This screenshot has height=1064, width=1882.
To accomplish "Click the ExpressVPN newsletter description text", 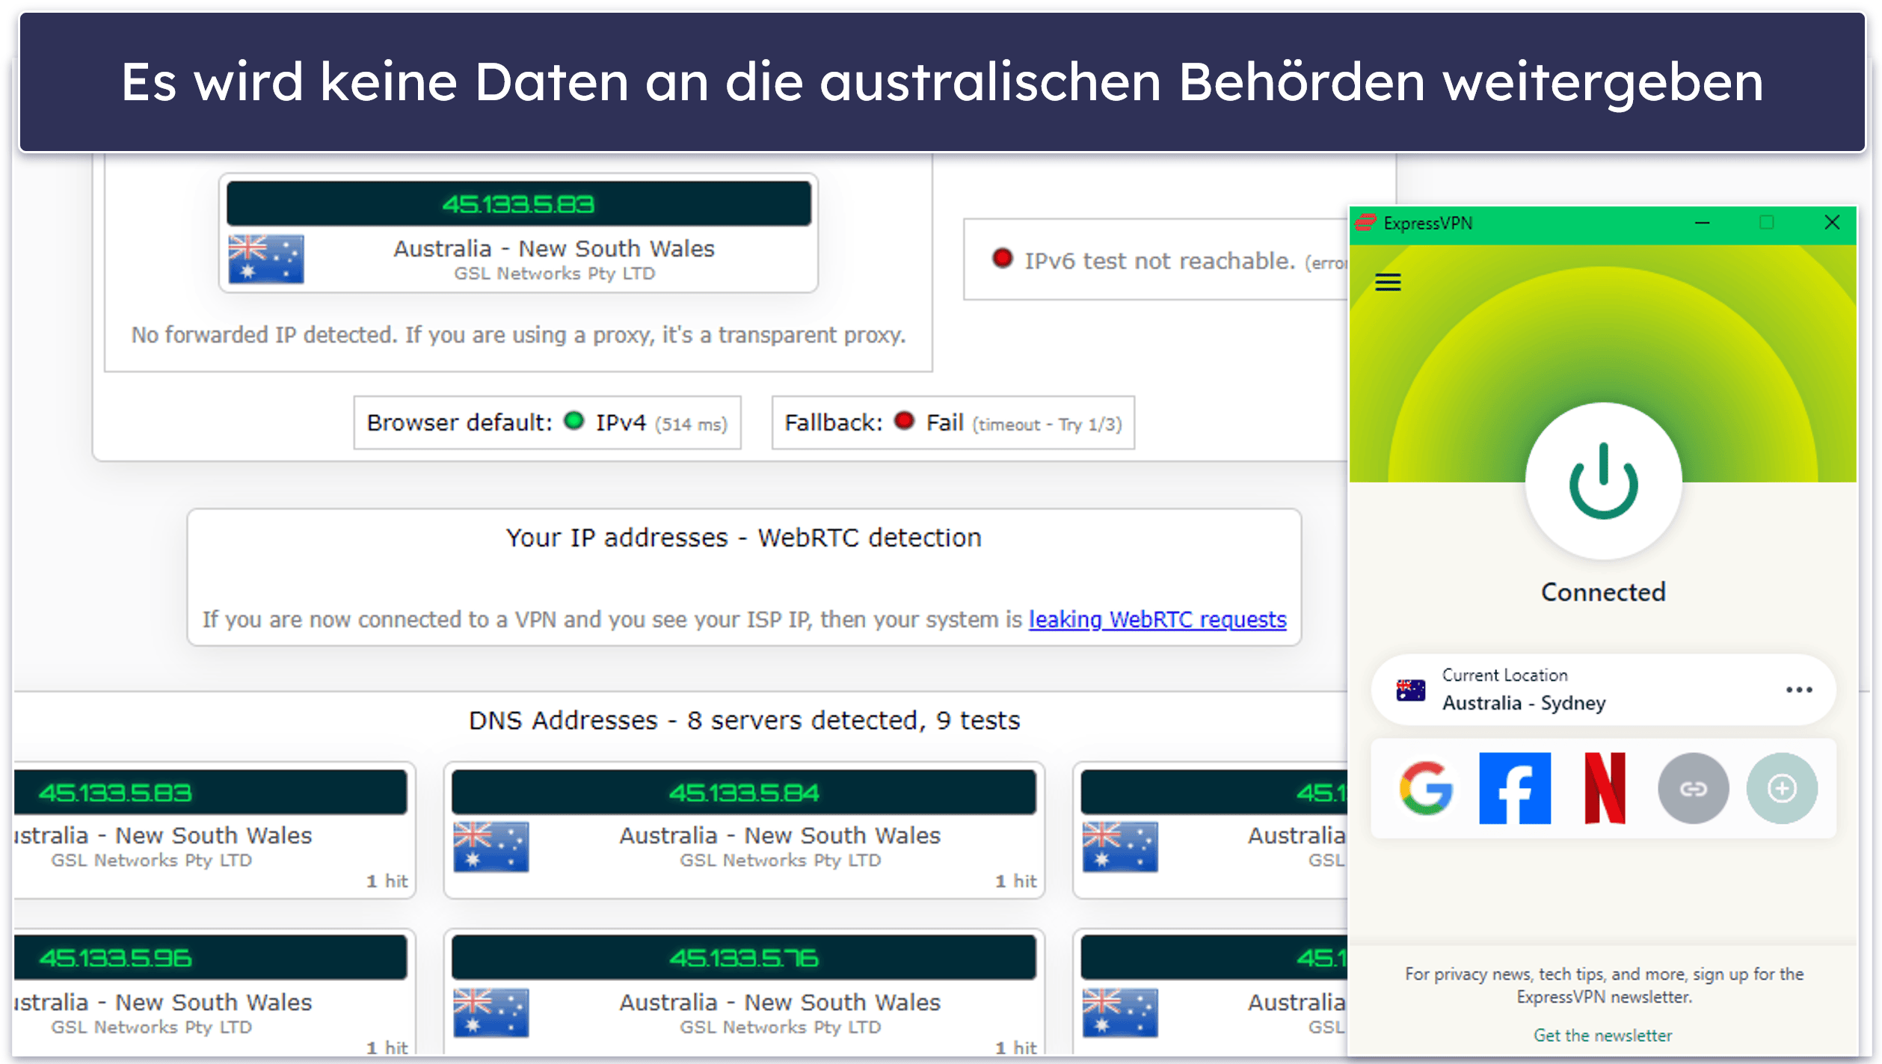I will (1604, 985).
